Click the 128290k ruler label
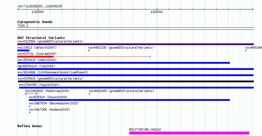 [38, 12]
